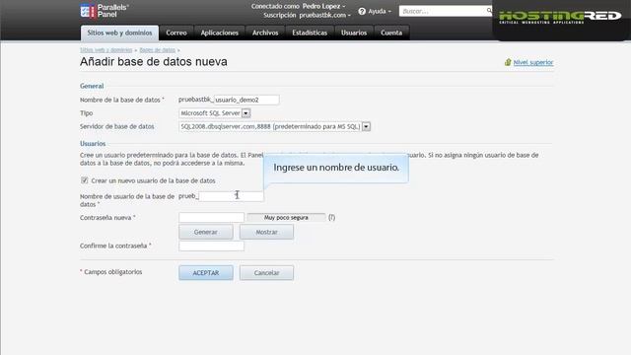The height and width of the screenshot is (355, 631).
Task: Select the 'Sitios web y dominios' tab
Action: coord(119,33)
